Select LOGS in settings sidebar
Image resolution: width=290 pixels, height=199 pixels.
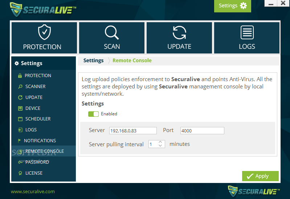tap(44, 130)
